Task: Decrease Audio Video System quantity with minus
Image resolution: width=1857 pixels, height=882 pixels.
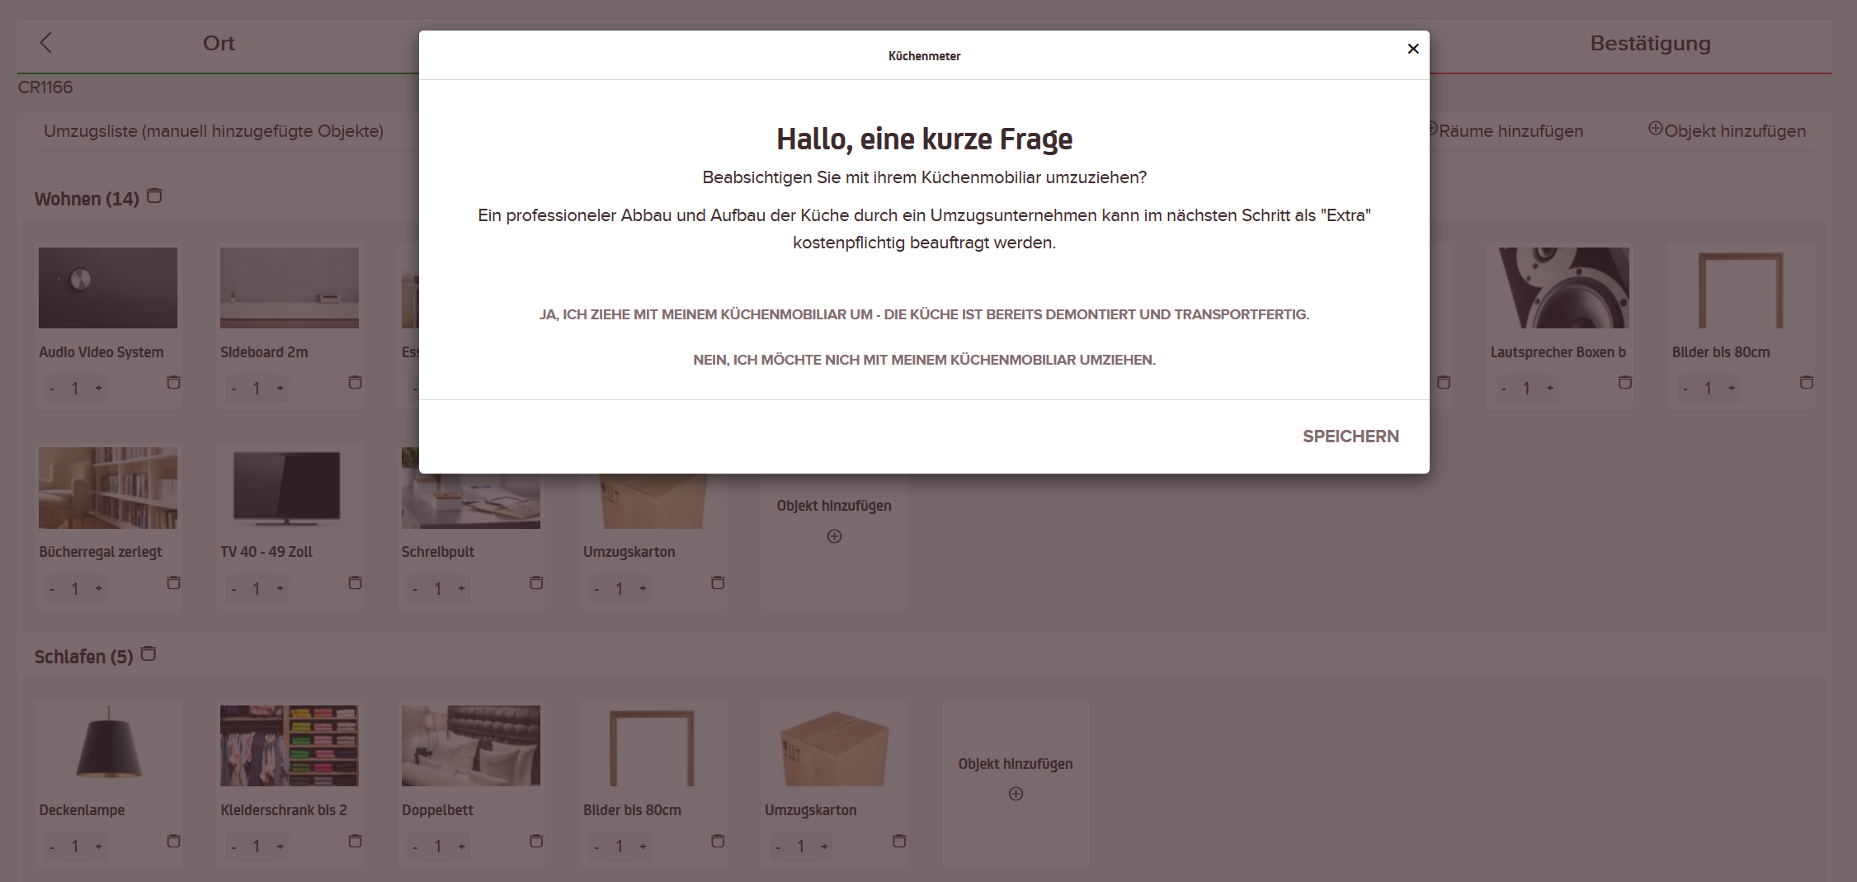Action: click(52, 389)
